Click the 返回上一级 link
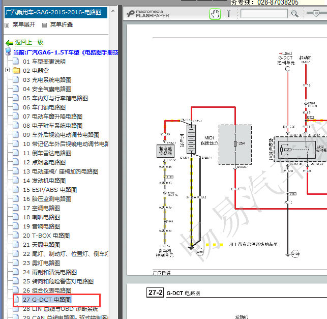The width and height of the screenshot is (327, 319). 29,42
